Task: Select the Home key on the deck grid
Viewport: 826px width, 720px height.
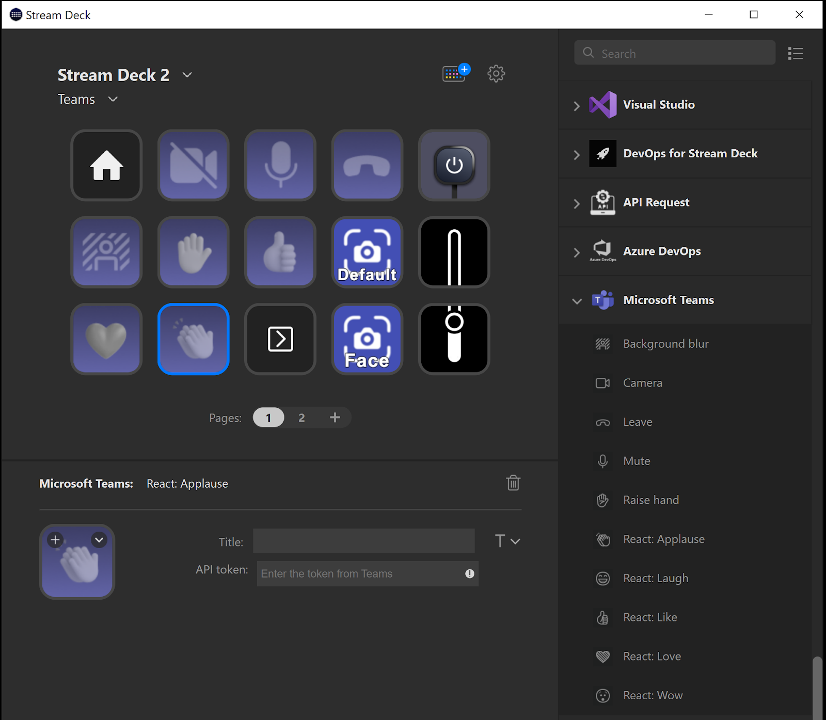Action: [106, 165]
